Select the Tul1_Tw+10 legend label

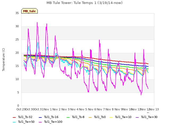coord(123,117)
